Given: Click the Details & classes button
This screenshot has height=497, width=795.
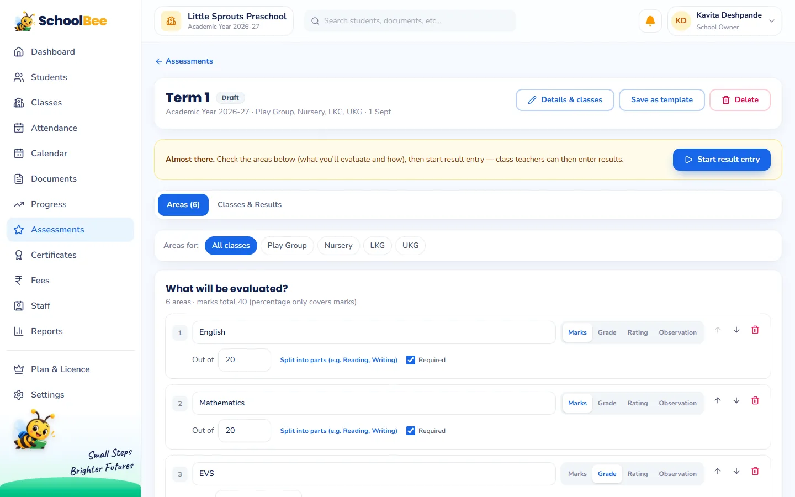Looking at the screenshot, I should pos(565,100).
